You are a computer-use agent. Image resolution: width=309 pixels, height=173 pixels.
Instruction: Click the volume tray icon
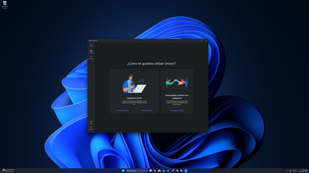click(296, 171)
